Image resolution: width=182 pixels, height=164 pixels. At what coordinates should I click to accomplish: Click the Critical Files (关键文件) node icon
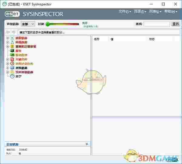12,59
